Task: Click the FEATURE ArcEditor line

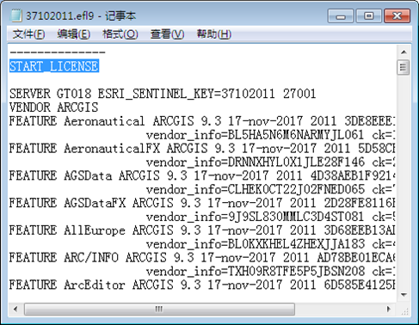Action: coord(202,285)
